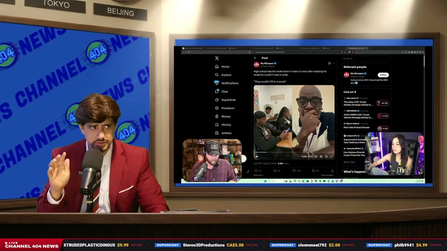Select the active My Mixtapez browser tab

(357, 48)
